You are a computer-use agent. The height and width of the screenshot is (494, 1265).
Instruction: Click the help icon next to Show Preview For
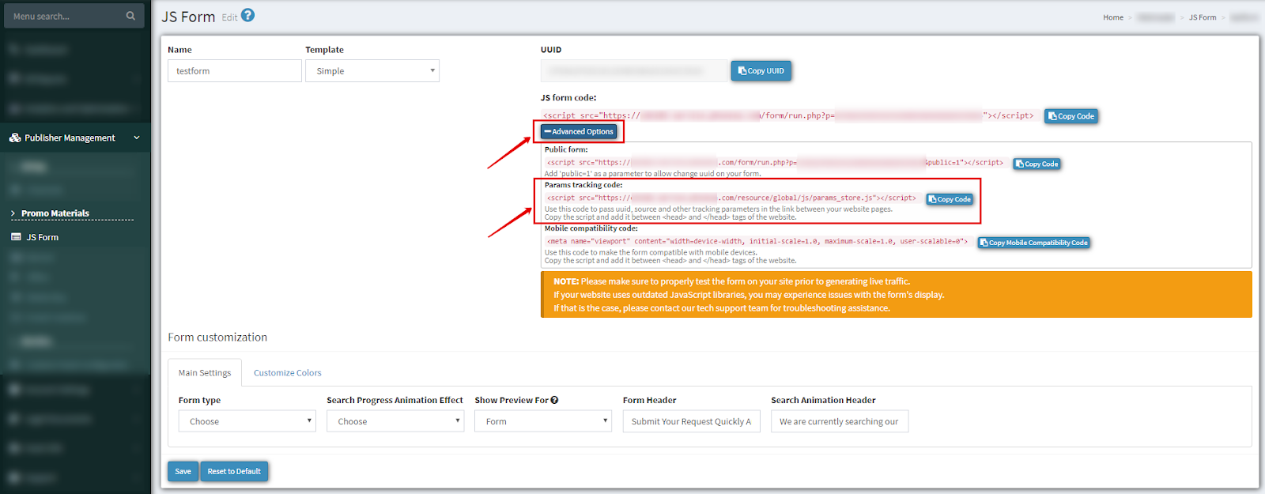click(x=554, y=400)
